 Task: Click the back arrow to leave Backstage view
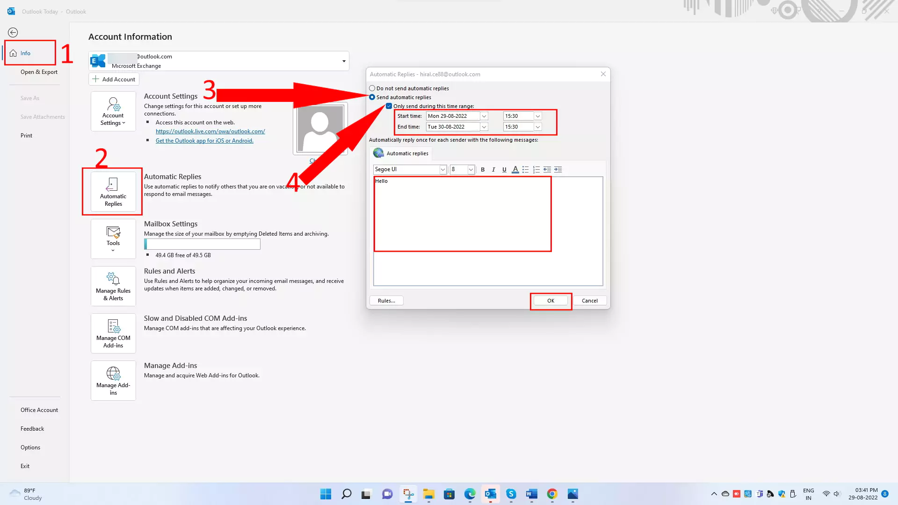(x=13, y=32)
